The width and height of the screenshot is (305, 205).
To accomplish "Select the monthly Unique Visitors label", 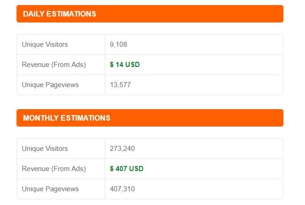I will 45,149.
